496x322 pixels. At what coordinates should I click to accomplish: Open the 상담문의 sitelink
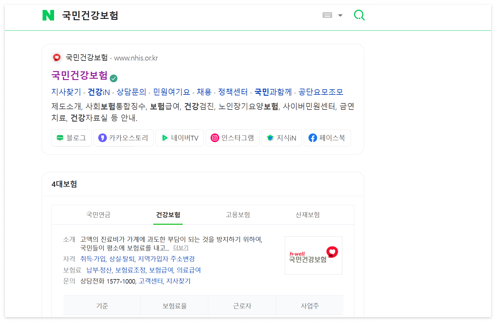(131, 92)
